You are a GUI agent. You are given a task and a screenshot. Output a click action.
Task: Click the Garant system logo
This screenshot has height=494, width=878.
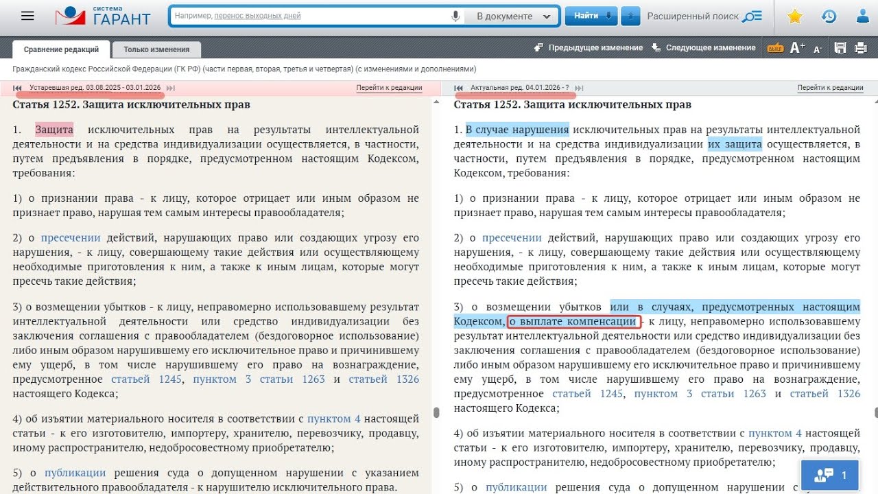(x=103, y=16)
